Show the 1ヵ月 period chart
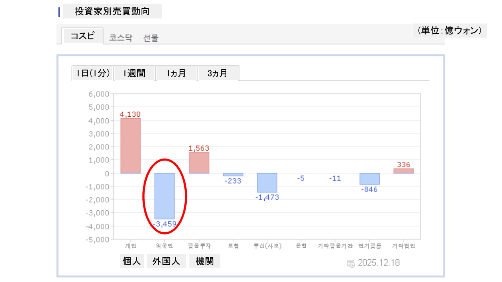 176,73
